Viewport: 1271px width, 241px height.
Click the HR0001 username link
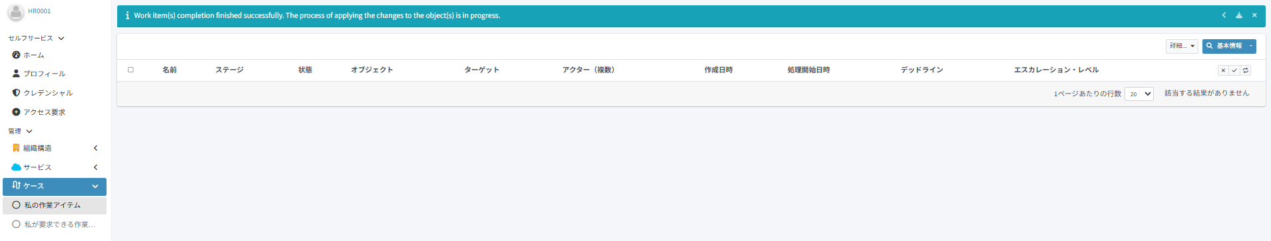point(39,11)
